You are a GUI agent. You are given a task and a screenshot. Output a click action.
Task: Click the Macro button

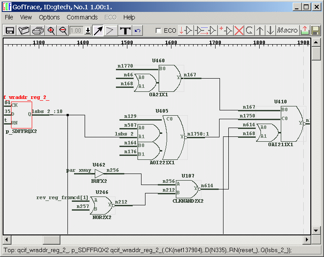coord(287,30)
